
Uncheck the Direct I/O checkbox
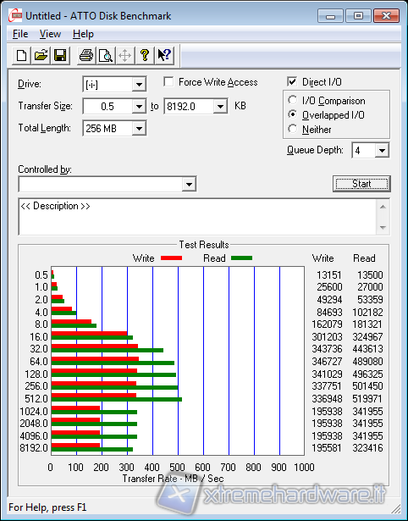click(292, 81)
